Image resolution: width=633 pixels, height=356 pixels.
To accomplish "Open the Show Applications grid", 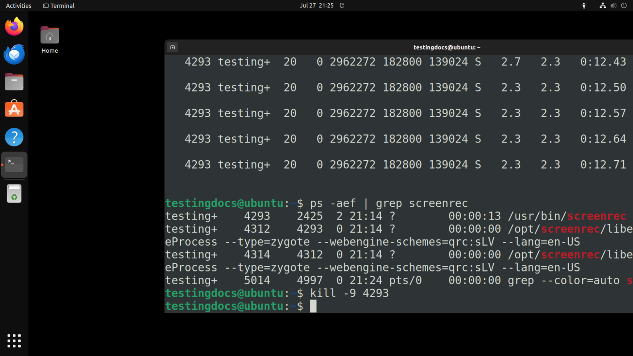I will click(x=14, y=341).
